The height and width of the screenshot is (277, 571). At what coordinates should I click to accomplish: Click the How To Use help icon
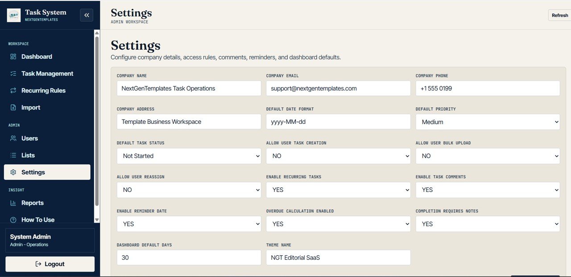[x=13, y=220]
